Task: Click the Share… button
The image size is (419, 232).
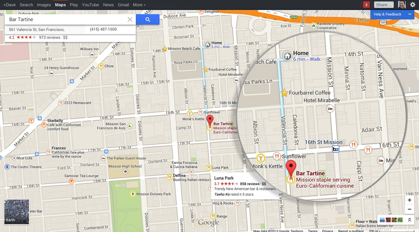Action: point(384,5)
